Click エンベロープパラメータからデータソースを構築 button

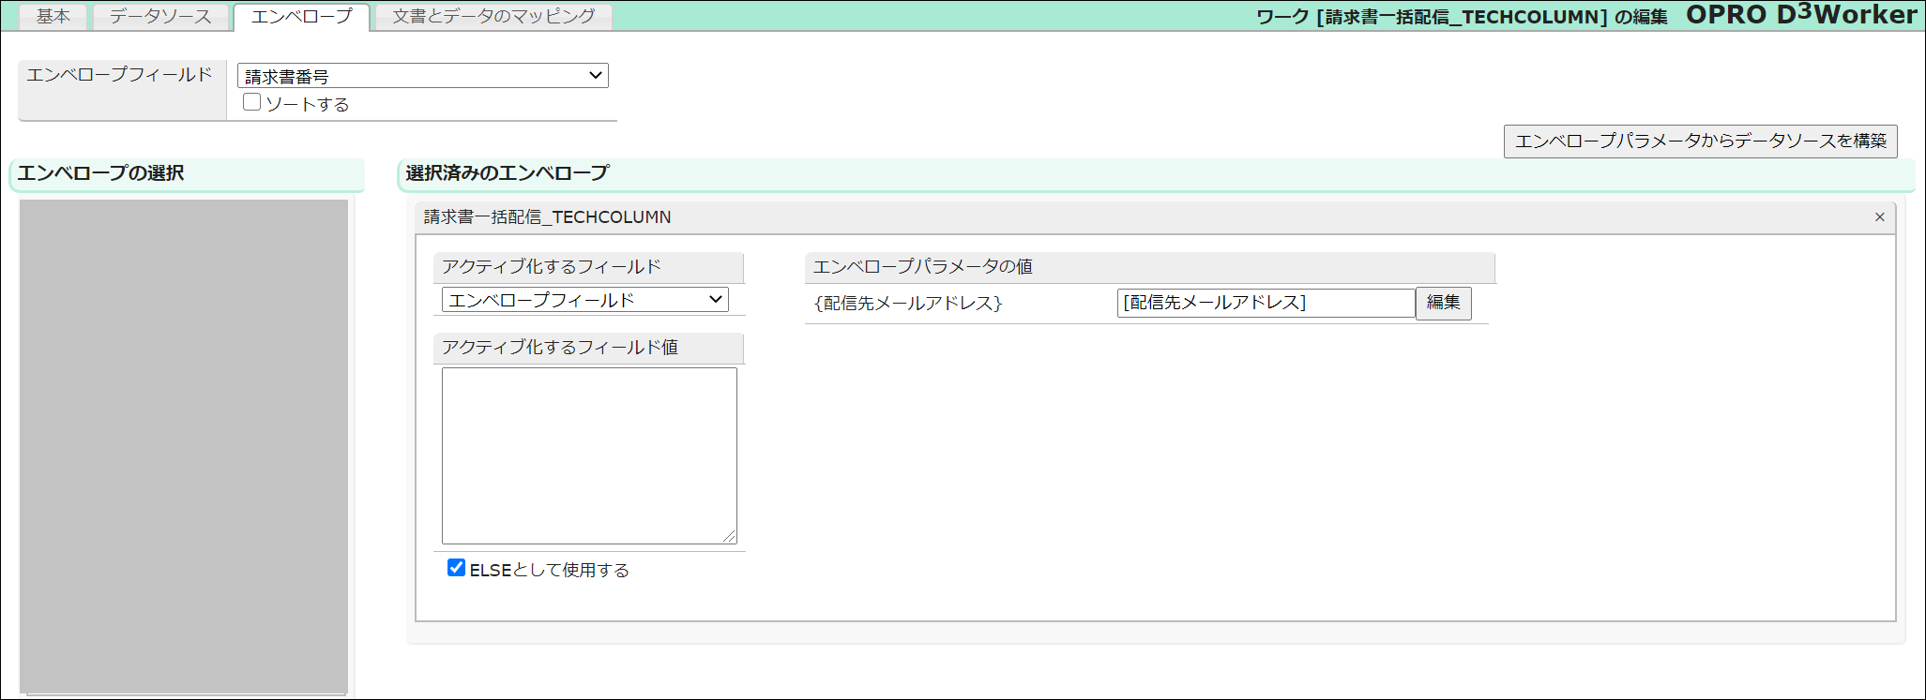point(1701,141)
